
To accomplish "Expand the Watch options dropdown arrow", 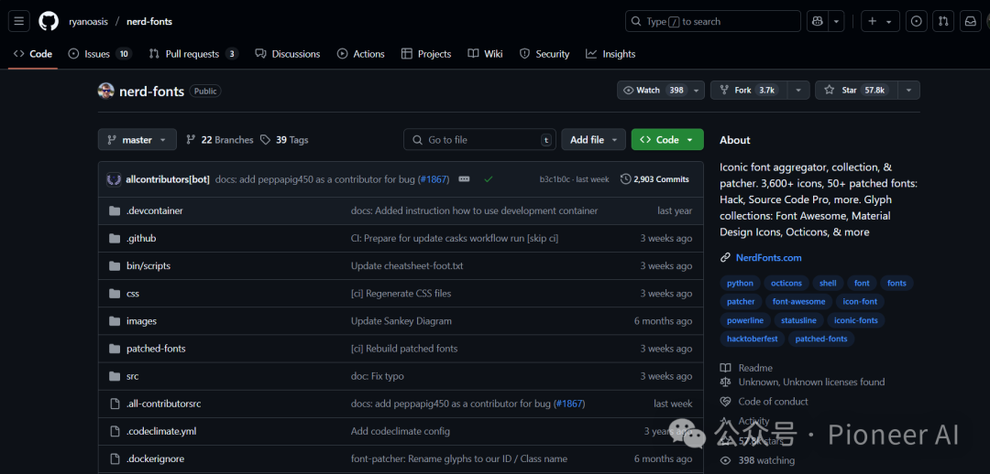I will coord(697,91).
